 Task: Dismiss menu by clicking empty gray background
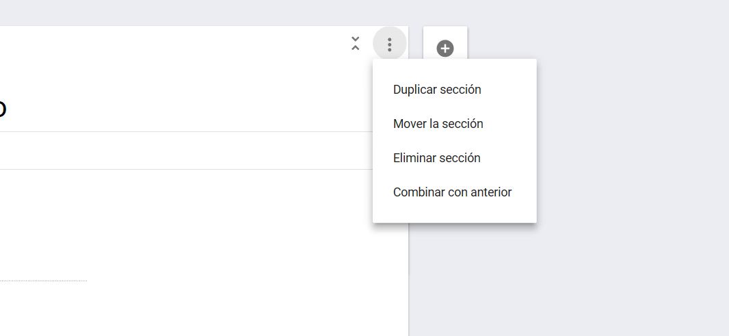[615, 205]
